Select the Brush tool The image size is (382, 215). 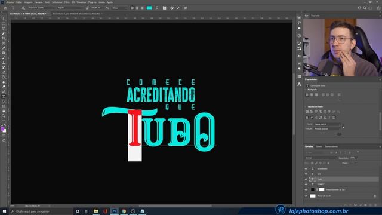tap(4, 58)
